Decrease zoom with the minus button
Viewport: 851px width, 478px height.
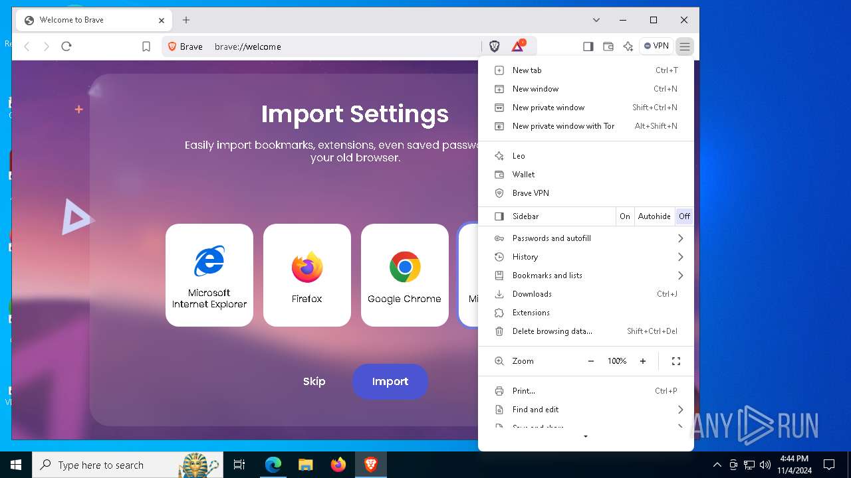[x=590, y=361]
